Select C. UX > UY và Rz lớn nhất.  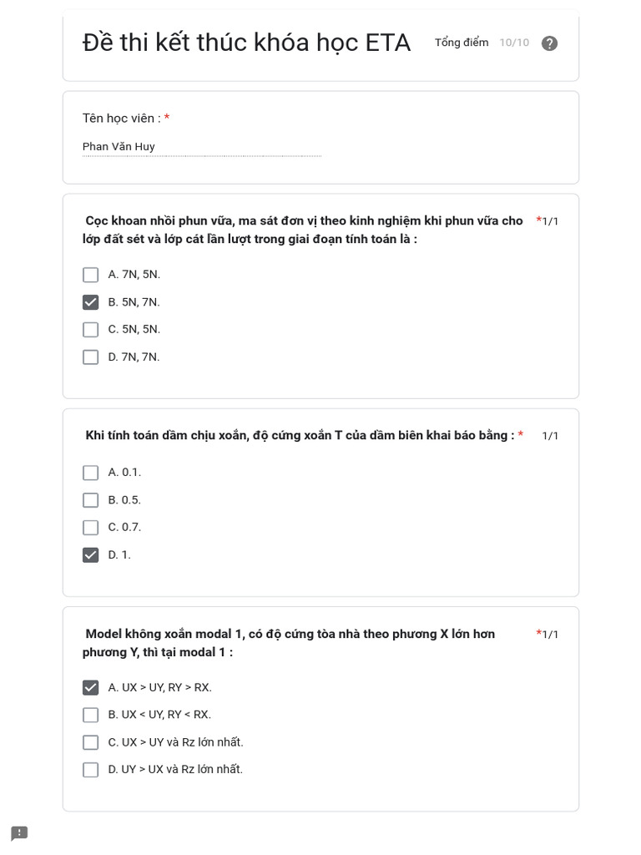(x=91, y=742)
